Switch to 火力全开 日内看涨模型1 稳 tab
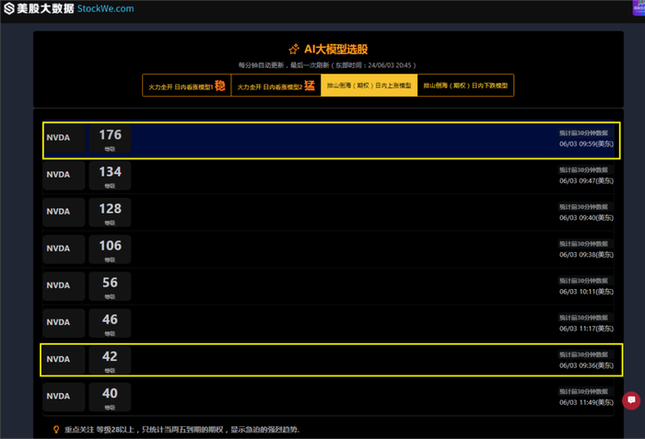This screenshot has width=645, height=439. (187, 86)
